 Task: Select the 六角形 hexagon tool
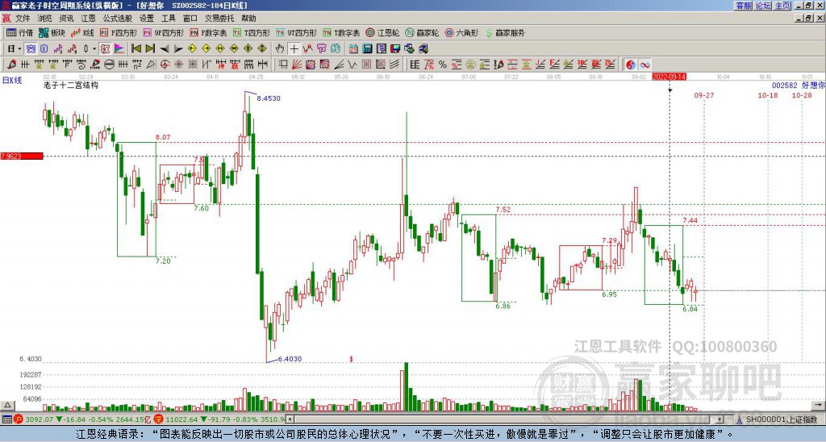[x=461, y=32]
